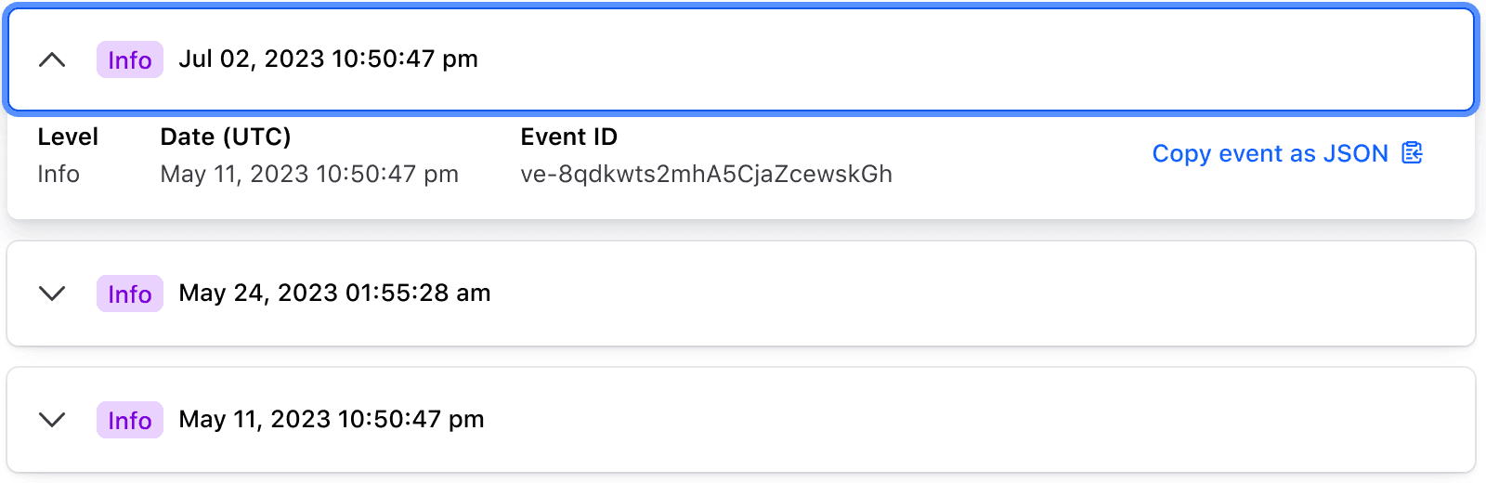The image size is (1486, 483).
Task: Click the bottom row's May 11 timestamp header
Action: pyautogui.click(x=332, y=420)
